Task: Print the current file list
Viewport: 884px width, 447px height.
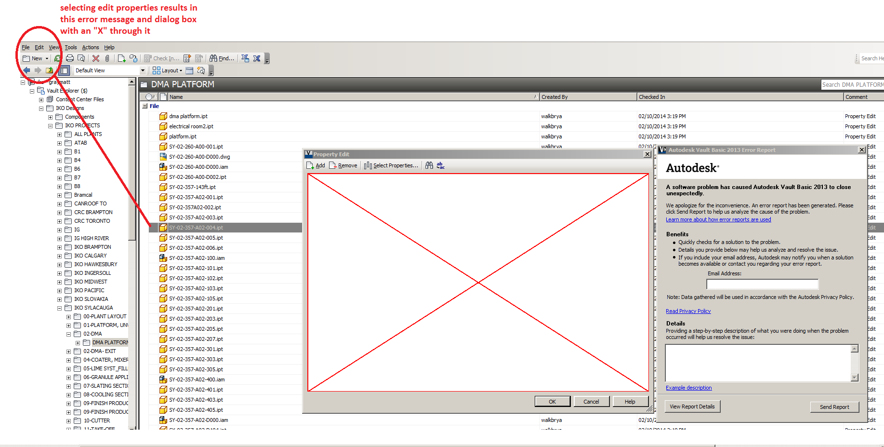Action: pos(70,58)
